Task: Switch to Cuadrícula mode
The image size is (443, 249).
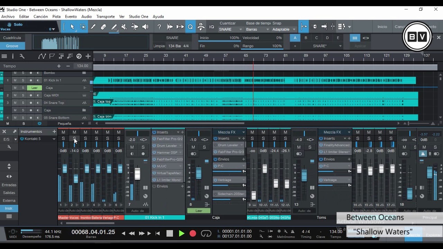Action: coord(12,38)
